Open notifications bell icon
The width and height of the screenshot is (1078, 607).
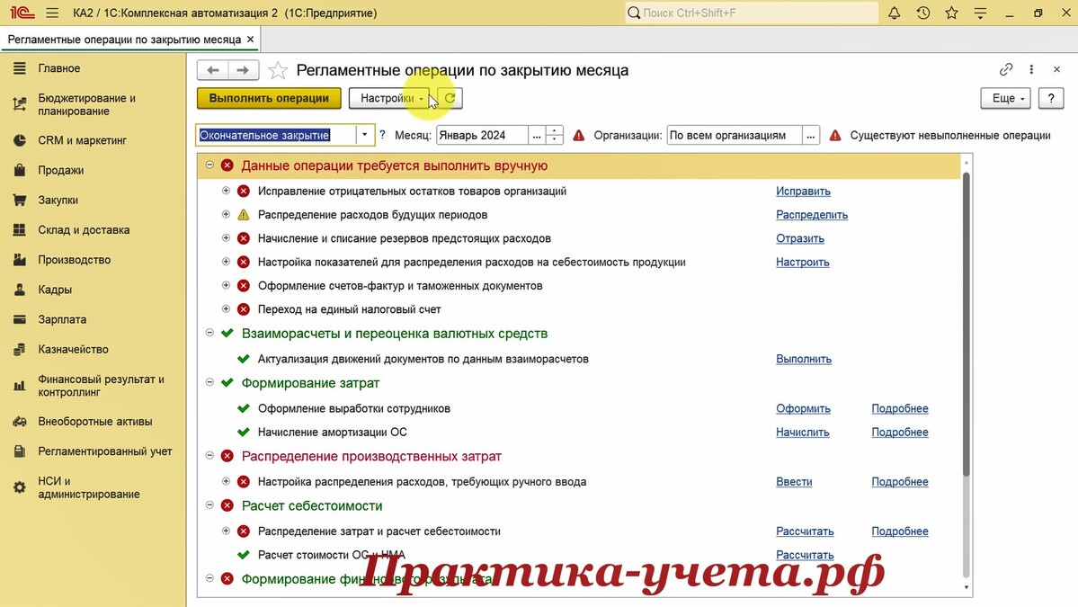[894, 13]
